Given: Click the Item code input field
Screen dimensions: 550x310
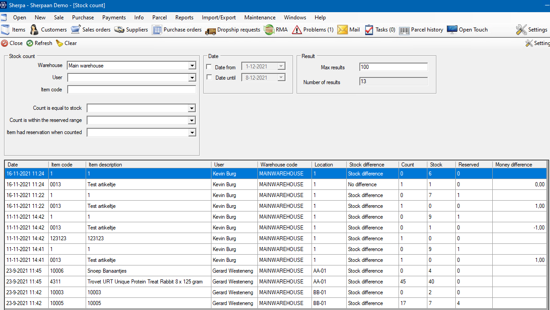Looking at the screenshot, I should point(132,90).
